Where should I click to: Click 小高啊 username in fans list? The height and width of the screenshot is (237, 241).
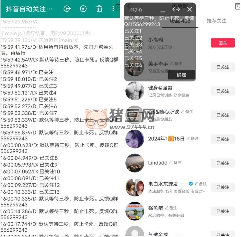tap(155, 40)
